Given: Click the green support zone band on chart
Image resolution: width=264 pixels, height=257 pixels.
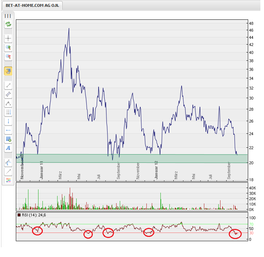Looking at the screenshot, I should pos(132,159).
